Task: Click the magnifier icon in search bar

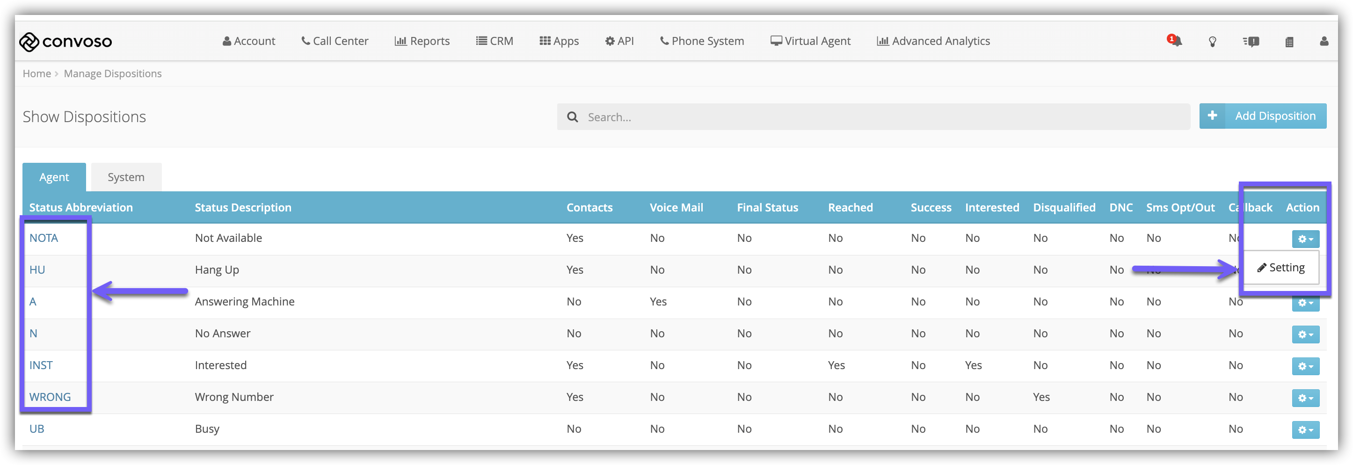Action: (x=573, y=116)
